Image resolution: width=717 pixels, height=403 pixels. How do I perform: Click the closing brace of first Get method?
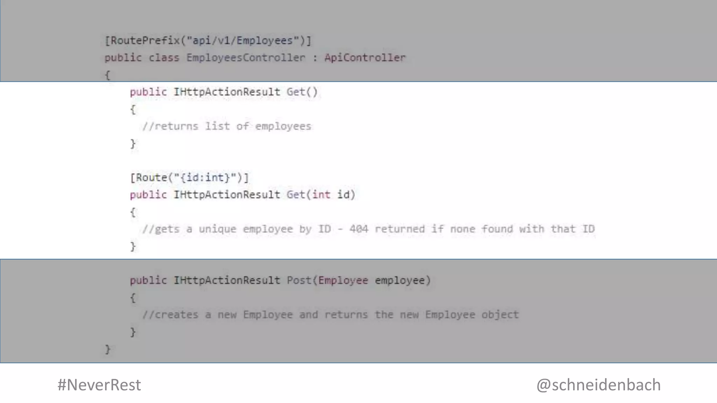click(133, 143)
